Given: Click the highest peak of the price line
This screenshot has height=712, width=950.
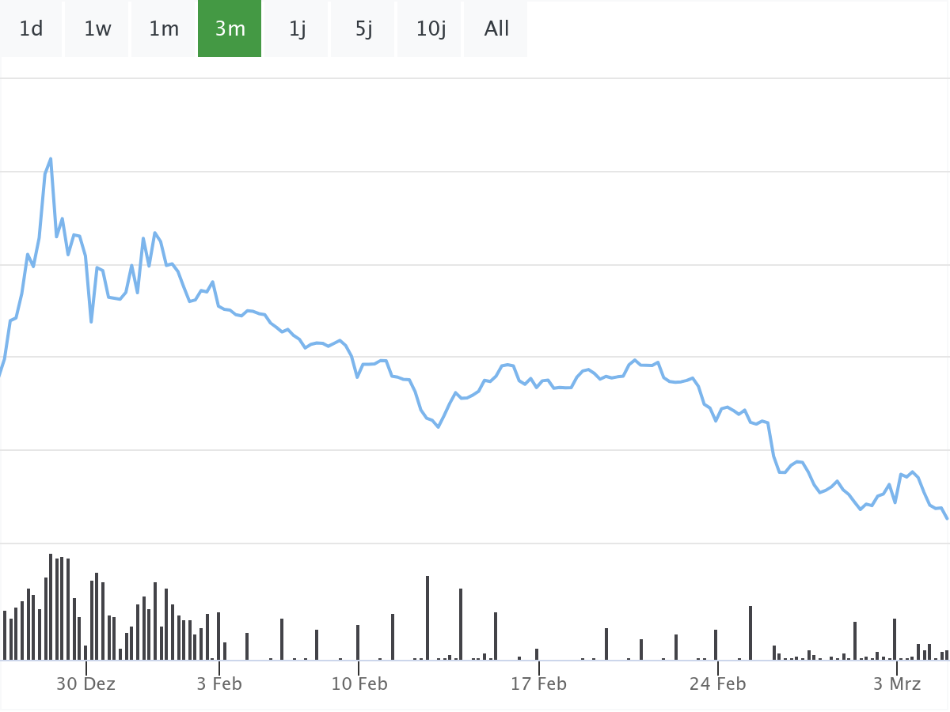Looking at the screenshot, I should click(51, 159).
